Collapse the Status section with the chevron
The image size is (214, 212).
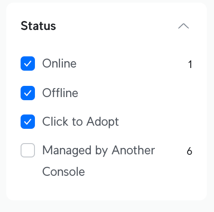tap(184, 26)
